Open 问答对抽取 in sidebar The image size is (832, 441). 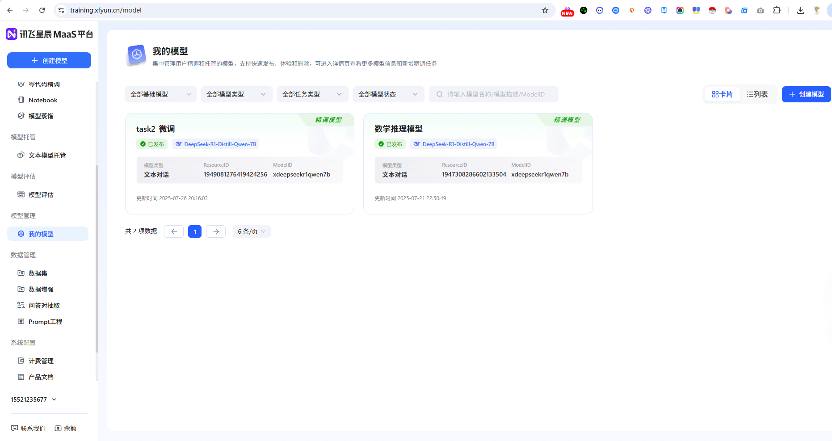click(44, 306)
